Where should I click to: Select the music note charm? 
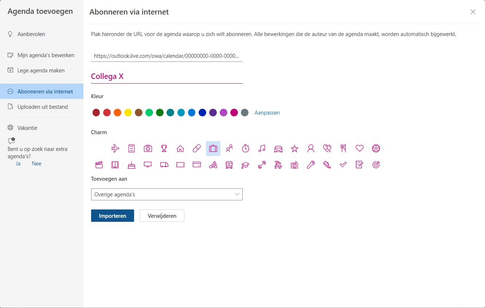tap(262, 148)
